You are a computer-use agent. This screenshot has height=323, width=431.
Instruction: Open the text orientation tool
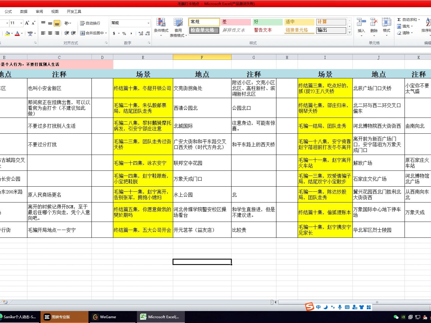pyautogui.click(x=68, y=23)
